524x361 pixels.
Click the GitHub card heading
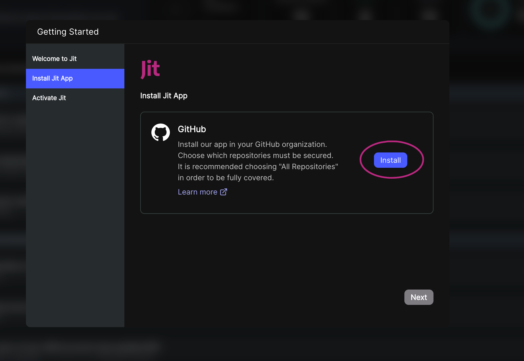click(192, 129)
